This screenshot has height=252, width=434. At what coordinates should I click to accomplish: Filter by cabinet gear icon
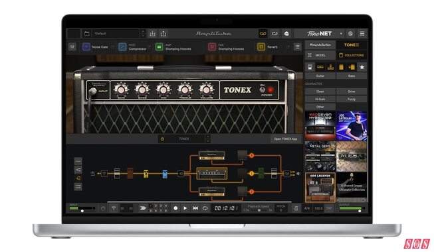(x=341, y=67)
